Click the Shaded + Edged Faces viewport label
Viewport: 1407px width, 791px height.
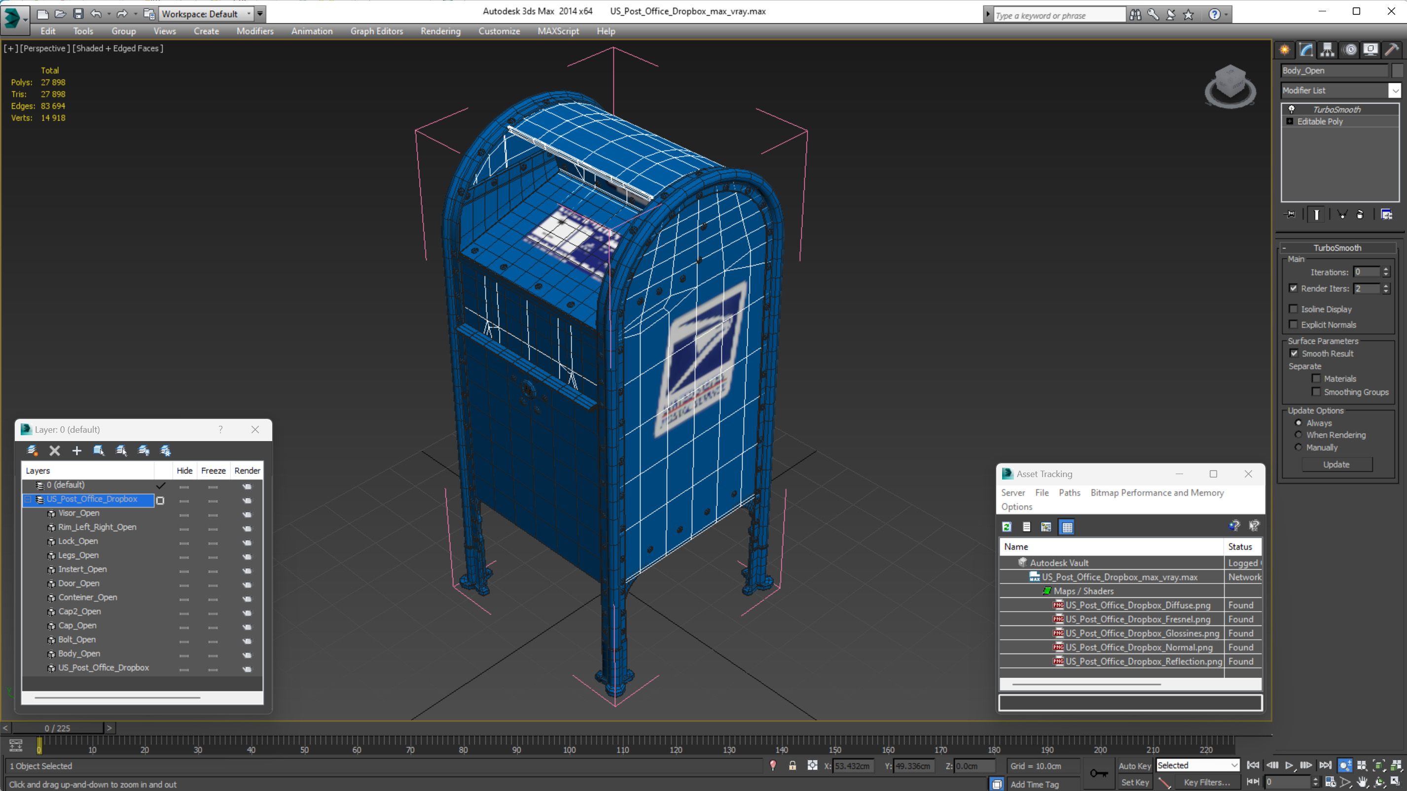[118, 48]
